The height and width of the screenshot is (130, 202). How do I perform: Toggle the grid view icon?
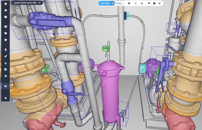pyautogui.click(x=129, y=3)
